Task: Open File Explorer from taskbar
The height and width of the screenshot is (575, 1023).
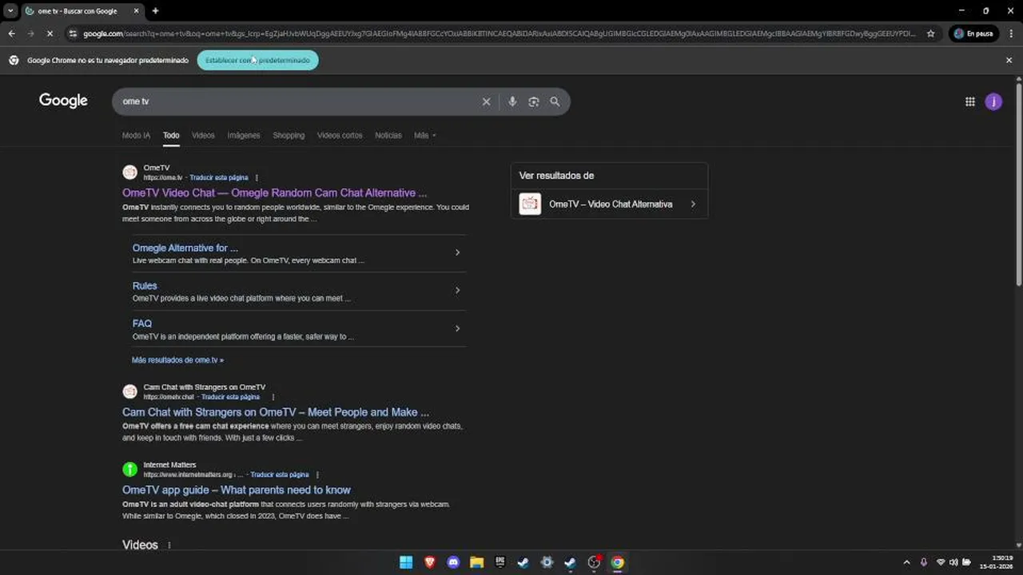Action: [476, 562]
